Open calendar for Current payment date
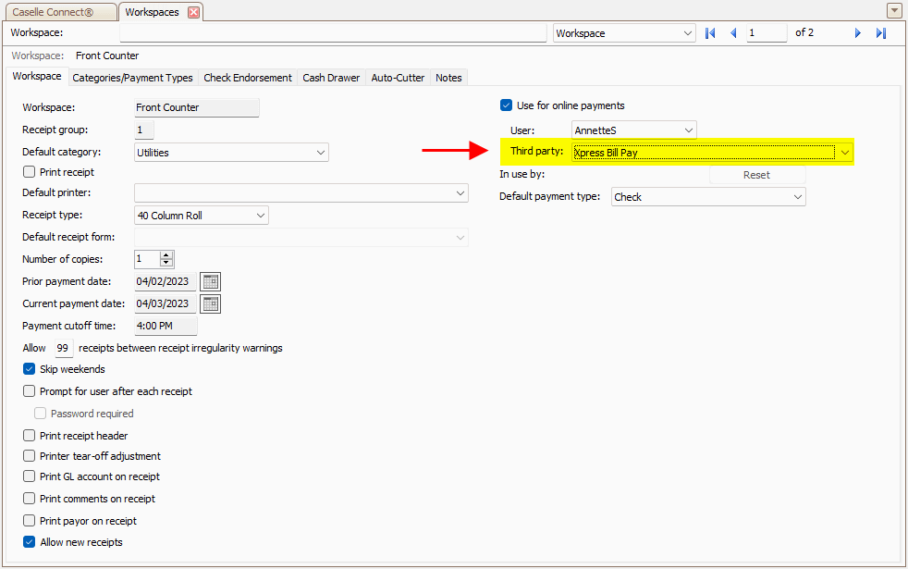The height and width of the screenshot is (569, 908). (x=210, y=303)
